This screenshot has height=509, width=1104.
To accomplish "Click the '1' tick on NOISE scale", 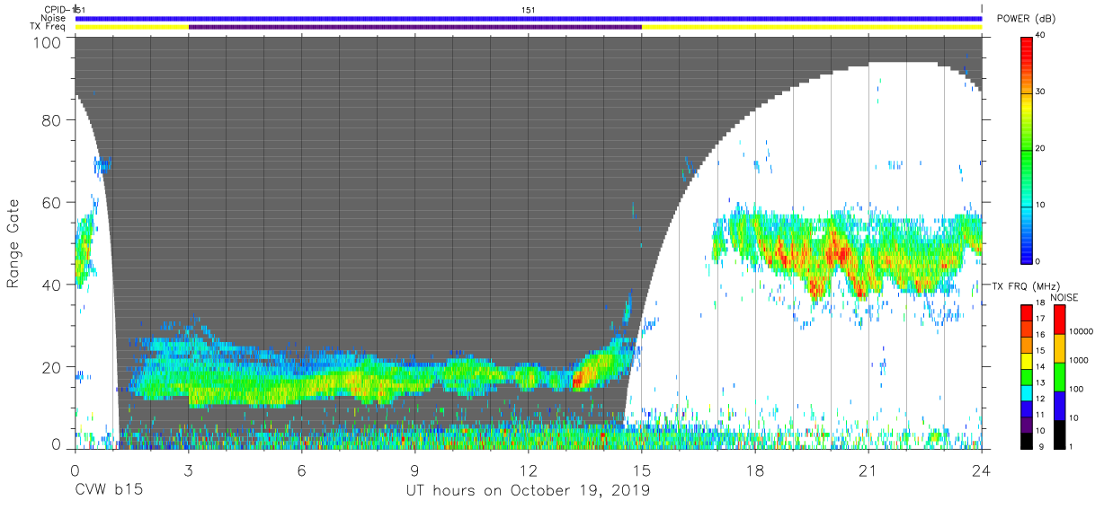I will [x=1070, y=447].
